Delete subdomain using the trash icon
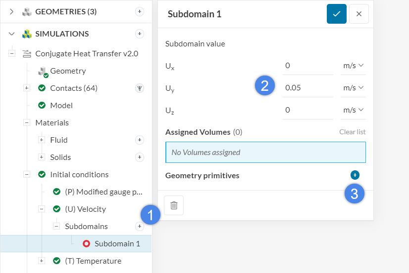409x273 pixels. click(174, 205)
